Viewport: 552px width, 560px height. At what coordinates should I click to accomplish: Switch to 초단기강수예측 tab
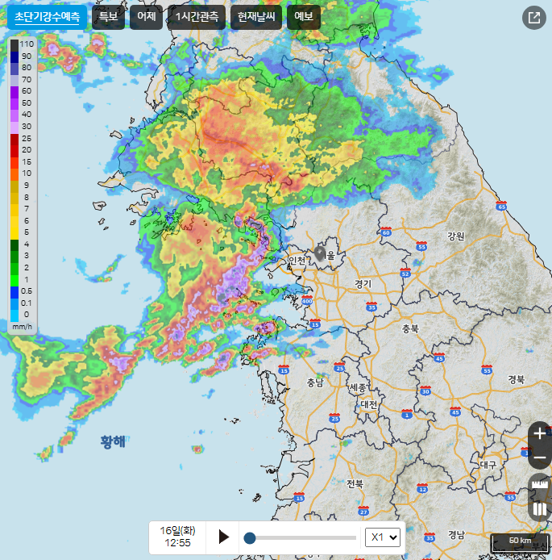47,17
